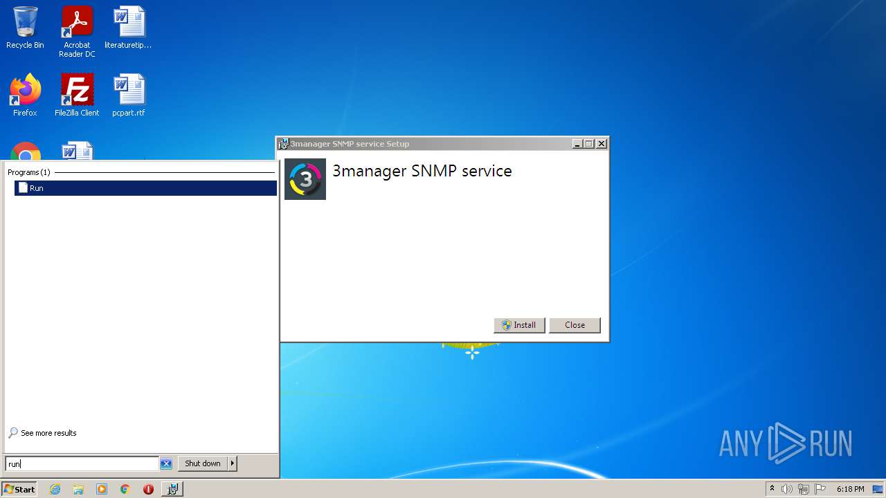The image size is (886, 498).
Task: Select Acrobat Reader DC desktop icon
Action: pos(77,32)
